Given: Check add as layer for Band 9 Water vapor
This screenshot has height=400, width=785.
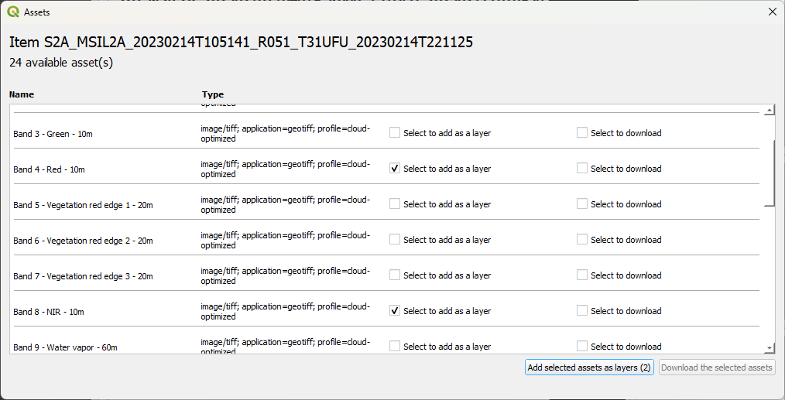Looking at the screenshot, I should (x=395, y=346).
